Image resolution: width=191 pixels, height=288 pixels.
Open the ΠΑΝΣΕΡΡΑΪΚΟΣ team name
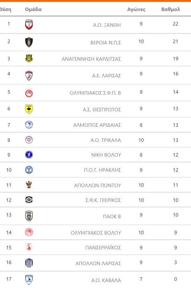pos(103,247)
